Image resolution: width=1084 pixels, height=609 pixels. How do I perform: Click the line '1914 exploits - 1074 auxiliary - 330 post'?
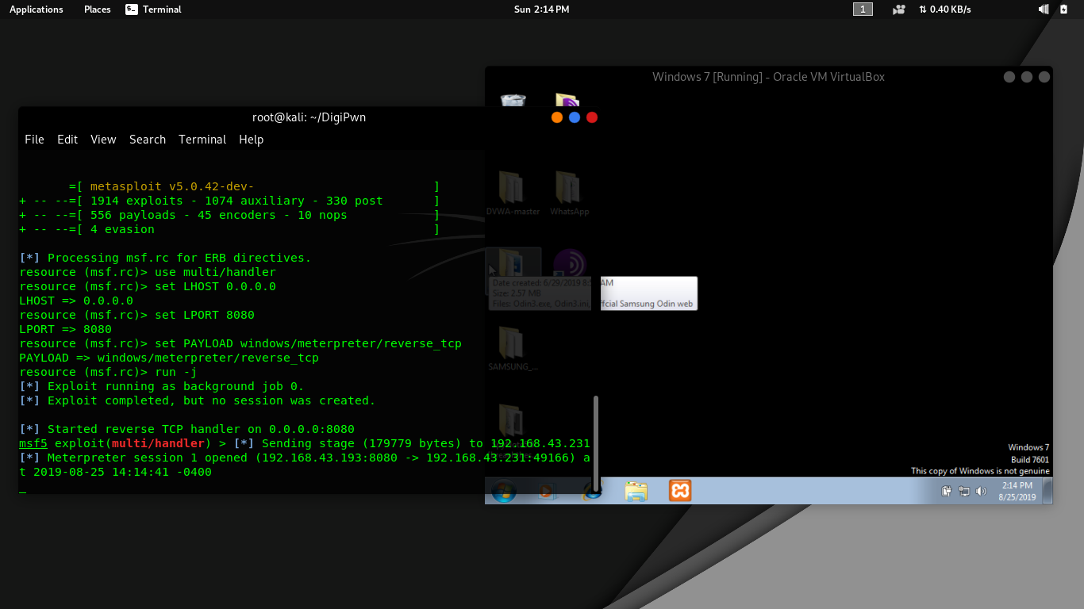236,201
